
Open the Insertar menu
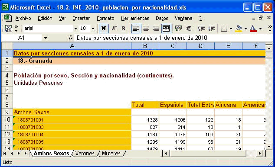[x=82, y=18]
